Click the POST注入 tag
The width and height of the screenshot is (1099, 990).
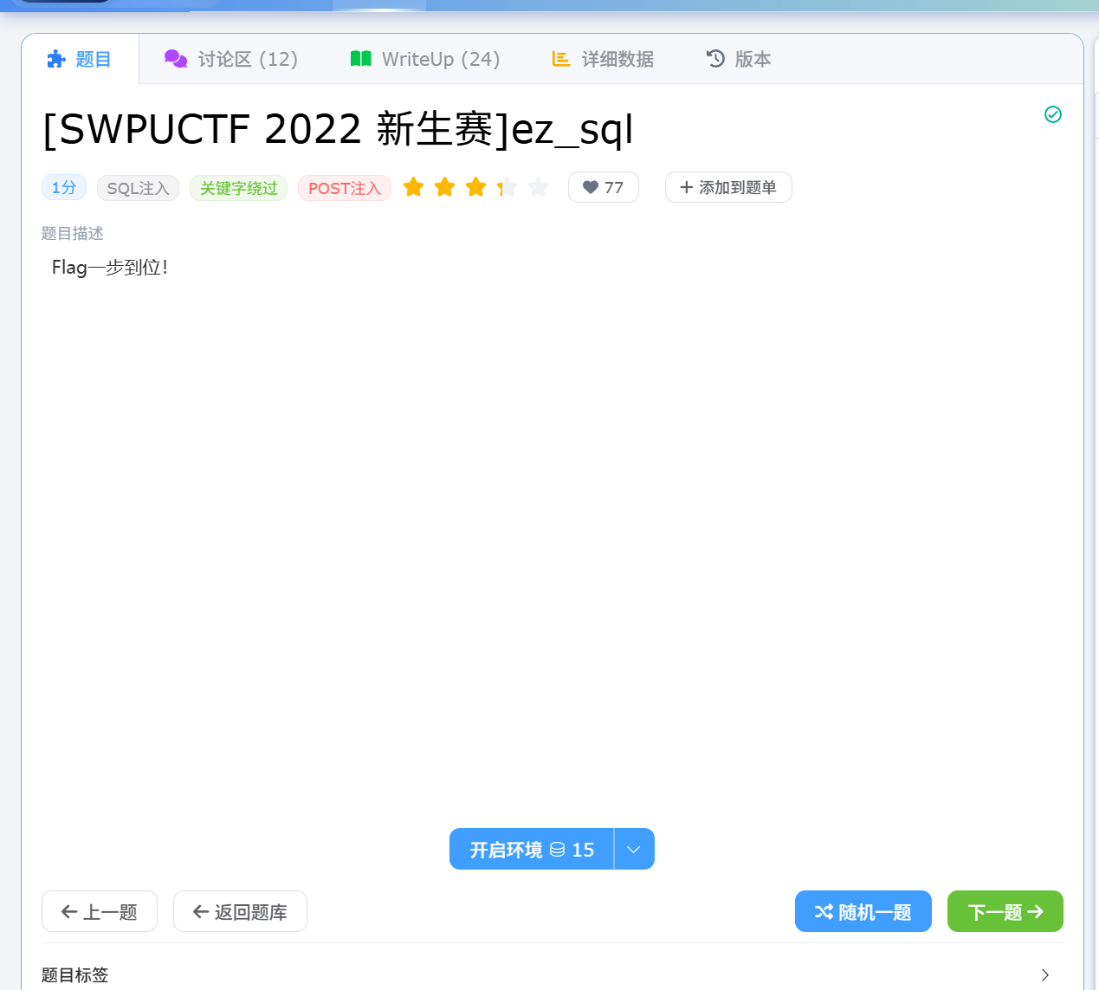pyautogui.click(x=344, y=188)
